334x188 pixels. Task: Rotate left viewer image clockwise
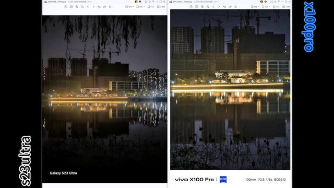[104, 7]
